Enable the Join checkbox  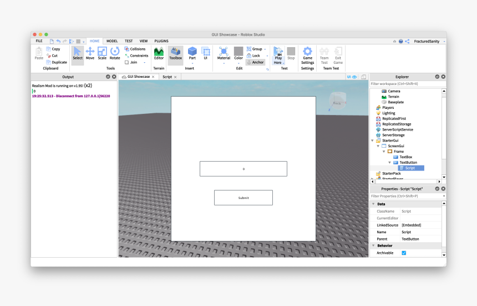click(x=127, y=62)
